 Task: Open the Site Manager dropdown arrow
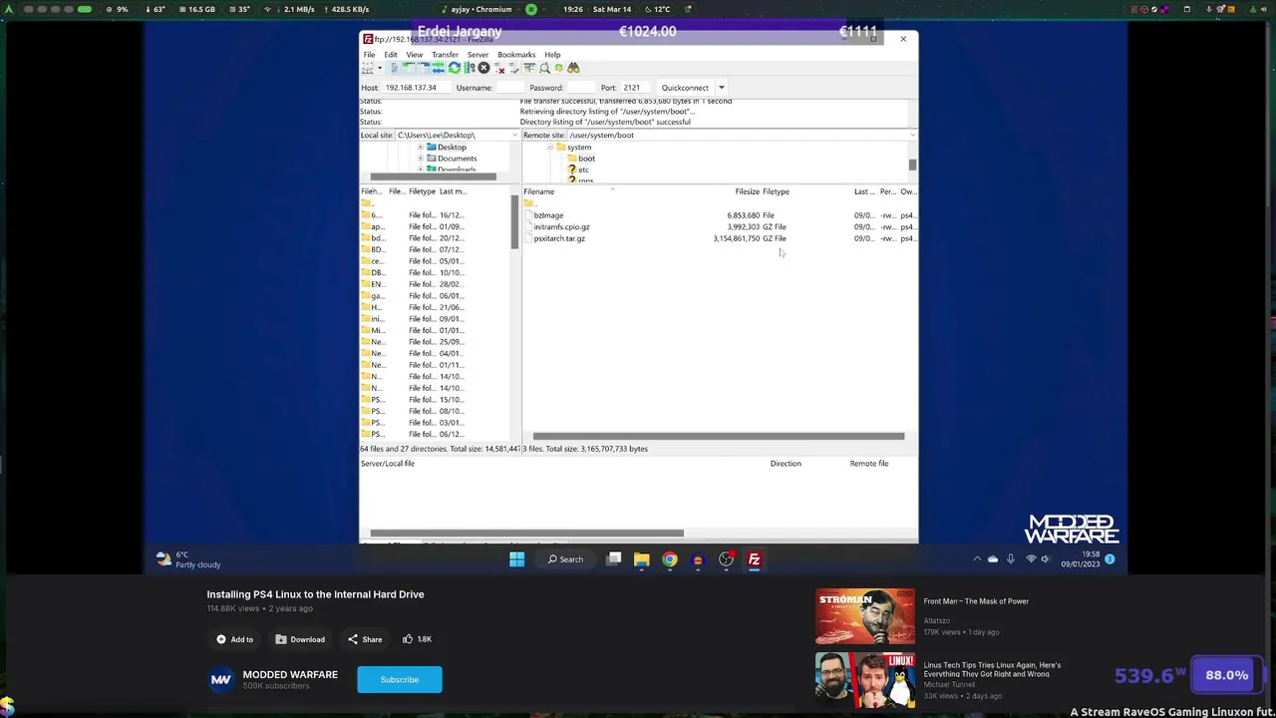tap(380, 68)
